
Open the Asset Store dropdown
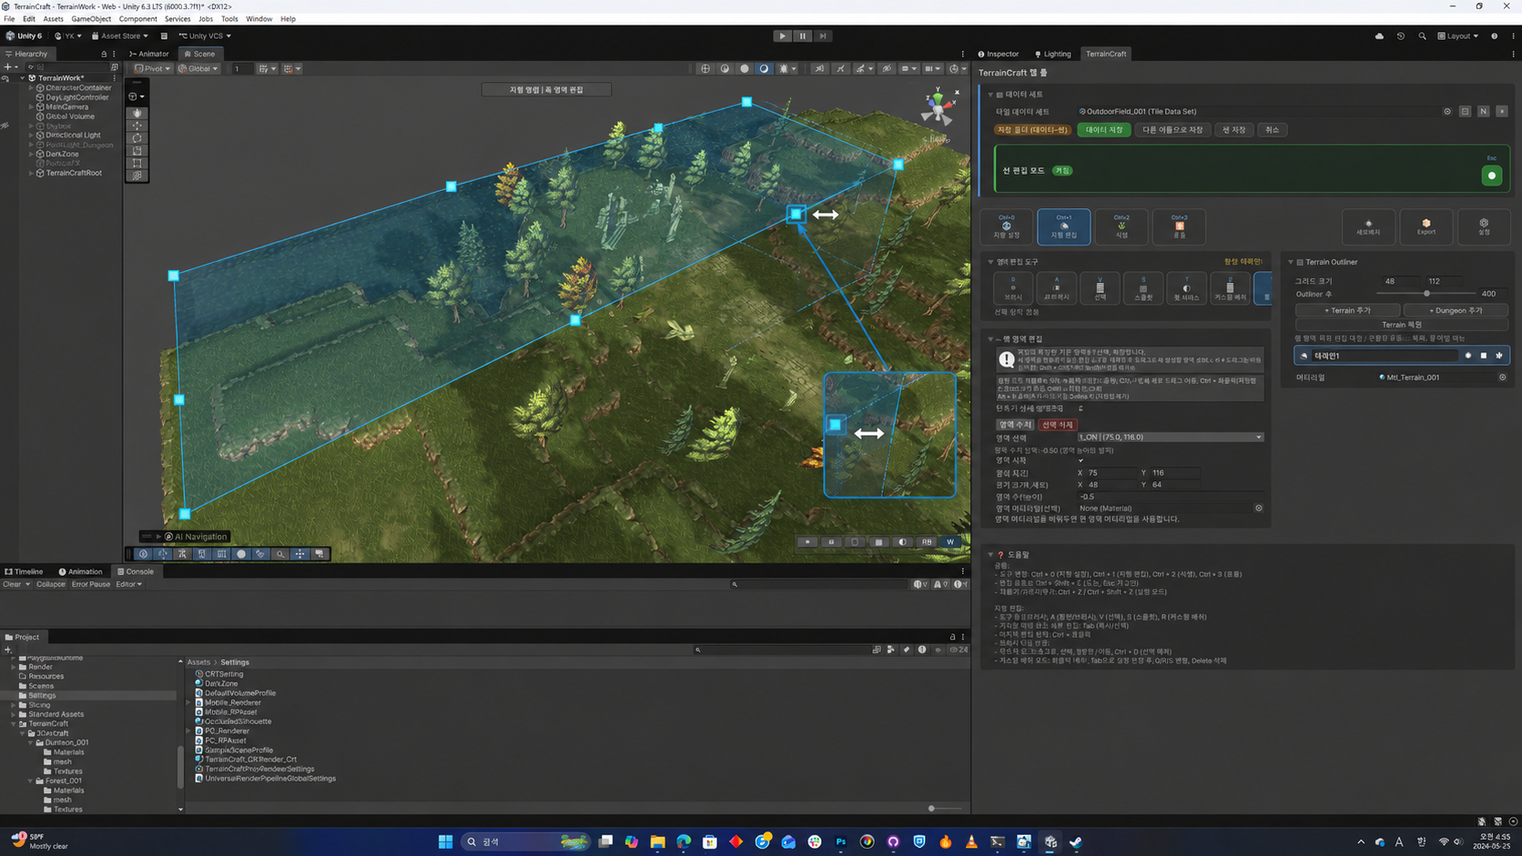[119, 36]
